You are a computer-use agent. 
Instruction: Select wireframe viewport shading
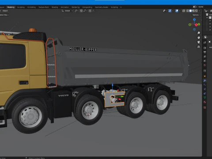[188, 11]
